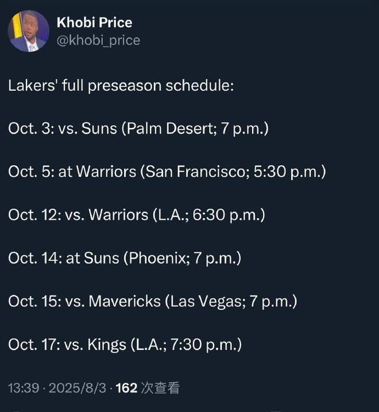
Task: Click the Oct. 3 vs. Suns line
Action: (138, 129)
